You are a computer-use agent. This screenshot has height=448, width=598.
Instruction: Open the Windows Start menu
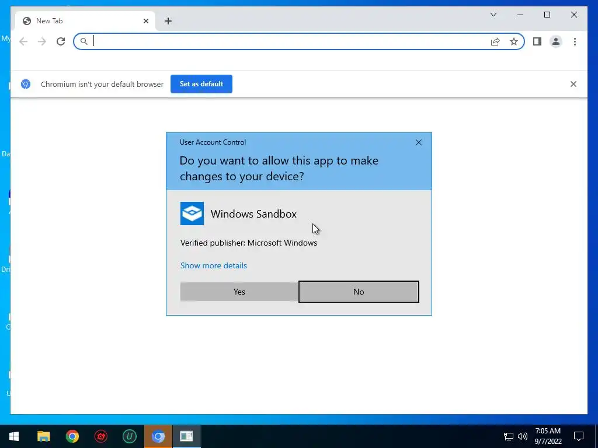pyautogui.click(x=14, y=436)
